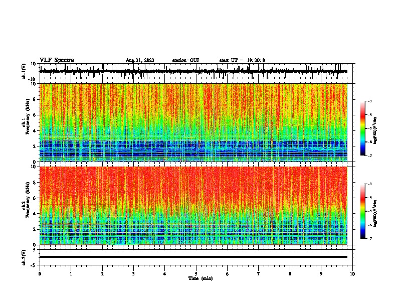Click the '6' kHz tick of ch.1 spectrogram
The image size is (397, 307).
tap(35, 115)
